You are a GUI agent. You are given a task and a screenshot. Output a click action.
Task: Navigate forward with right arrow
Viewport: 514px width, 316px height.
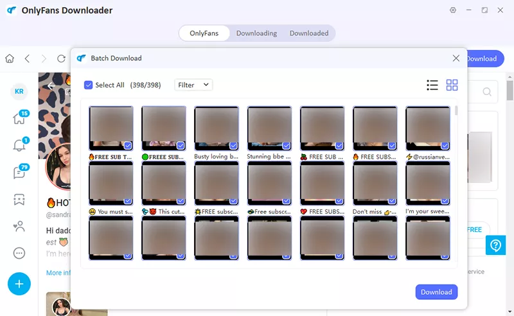click(44, 58)
